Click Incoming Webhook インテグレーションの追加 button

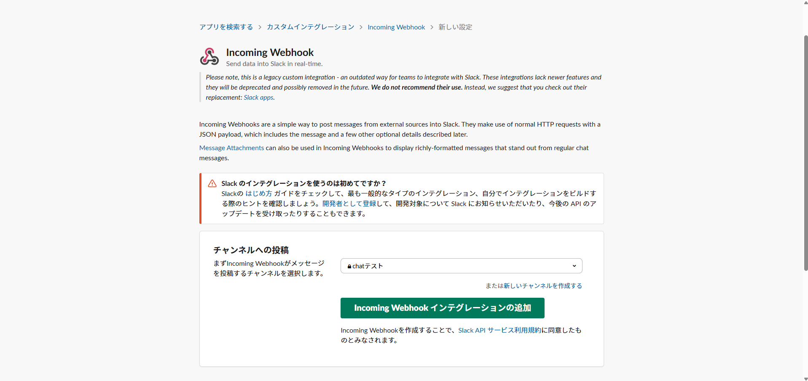point(443,308)
